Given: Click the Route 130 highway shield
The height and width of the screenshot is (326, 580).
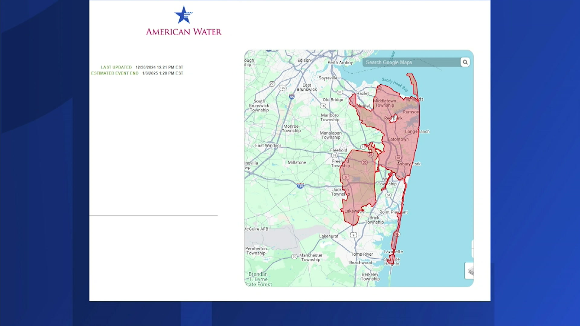Looking at the screenshot, I should [282, 88].
